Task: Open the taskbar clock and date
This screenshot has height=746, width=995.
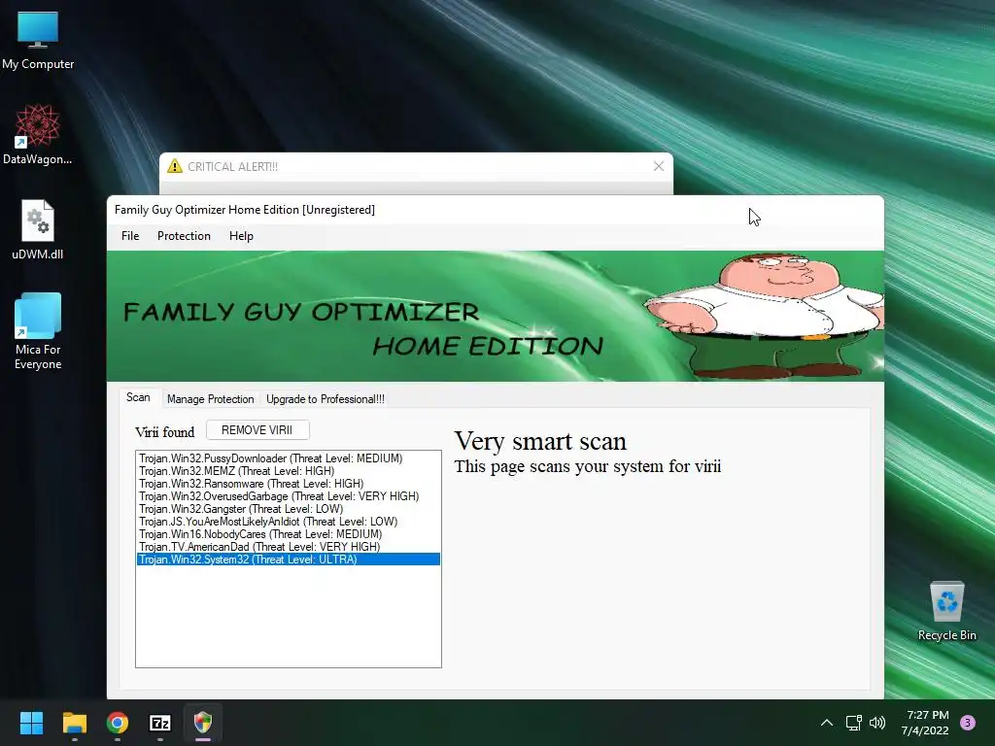Action: tap(925, 723)
